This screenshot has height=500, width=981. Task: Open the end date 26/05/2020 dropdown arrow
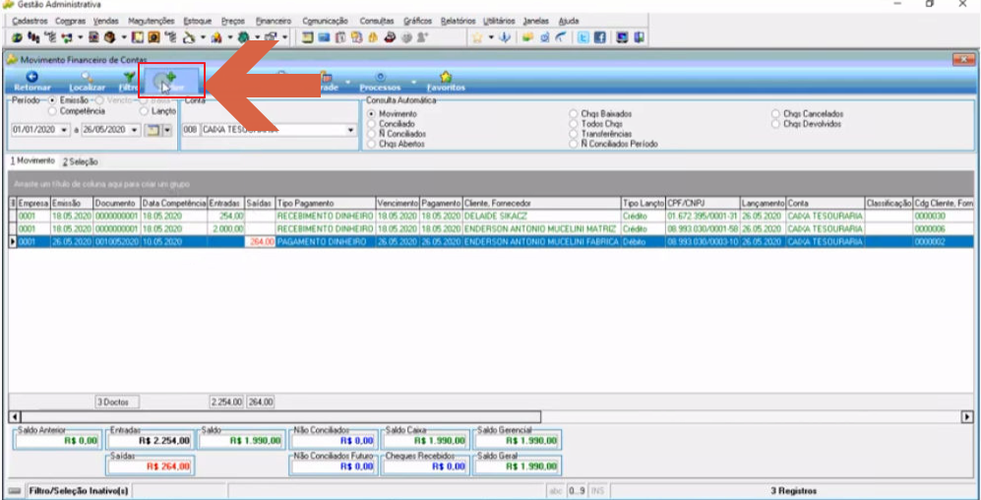(134, 130)
